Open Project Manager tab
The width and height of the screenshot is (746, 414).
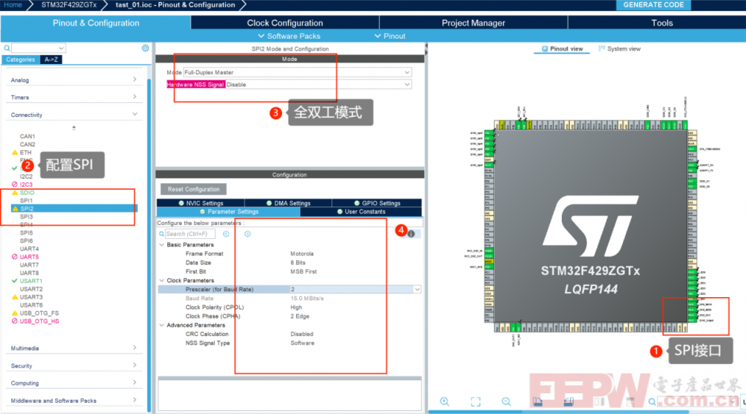click(473, 23)
